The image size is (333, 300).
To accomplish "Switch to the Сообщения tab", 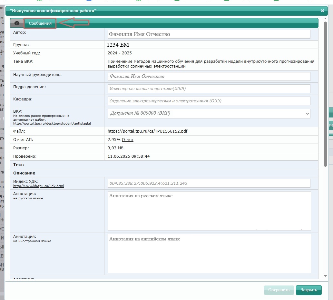I will pos(40,23).
